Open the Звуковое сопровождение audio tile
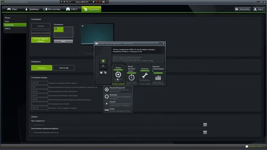 pos(158,74)
